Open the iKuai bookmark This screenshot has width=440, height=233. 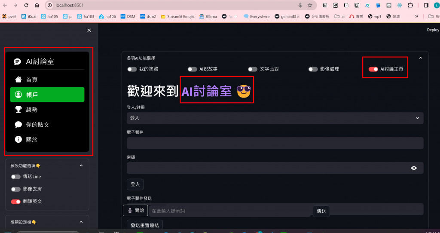[29, 17]
